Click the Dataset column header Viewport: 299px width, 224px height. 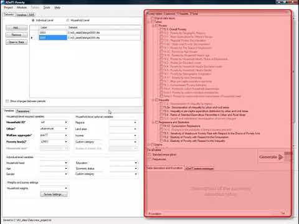point(104,27)
